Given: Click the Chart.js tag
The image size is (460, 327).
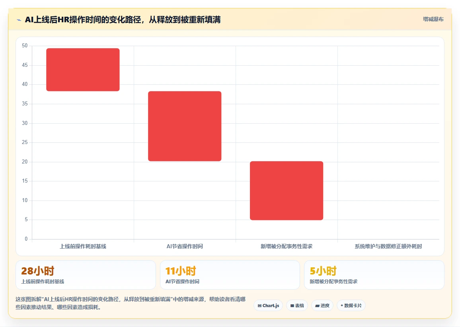Looking at the screenshot, I should [268, 306].
